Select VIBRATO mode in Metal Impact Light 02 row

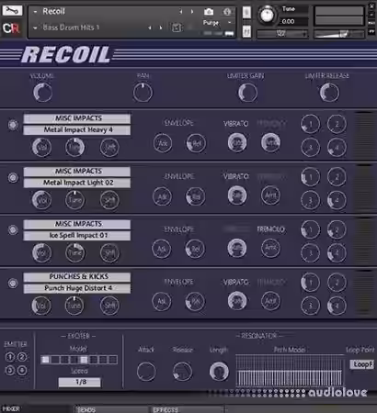click(x=235, y=176)
